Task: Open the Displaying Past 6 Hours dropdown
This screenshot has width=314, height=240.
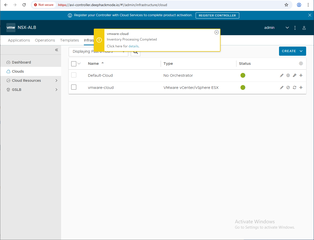Action: 98,52
